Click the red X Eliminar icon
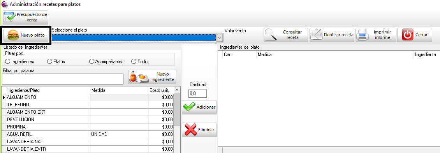 coord(190,130)
